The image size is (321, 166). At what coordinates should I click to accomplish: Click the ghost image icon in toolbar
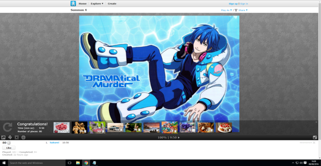[x=10, y=138]
